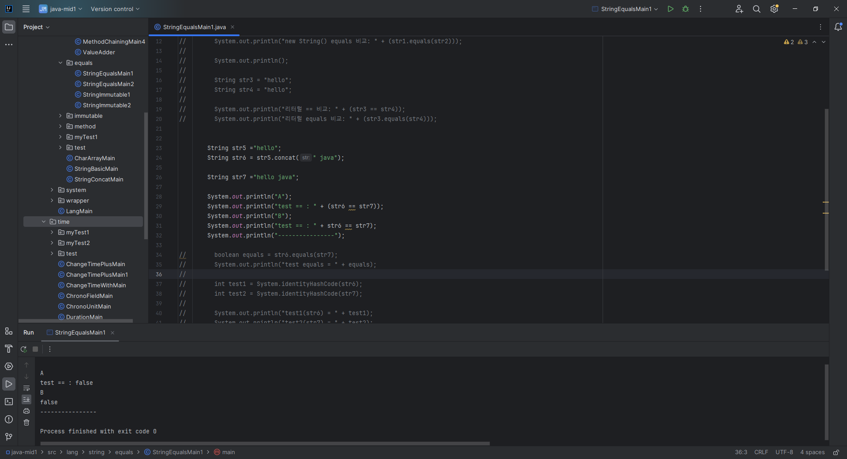Screen dimensions: 847x459
Task: Go to next highlighted error arrow
Action: [824, 42]
